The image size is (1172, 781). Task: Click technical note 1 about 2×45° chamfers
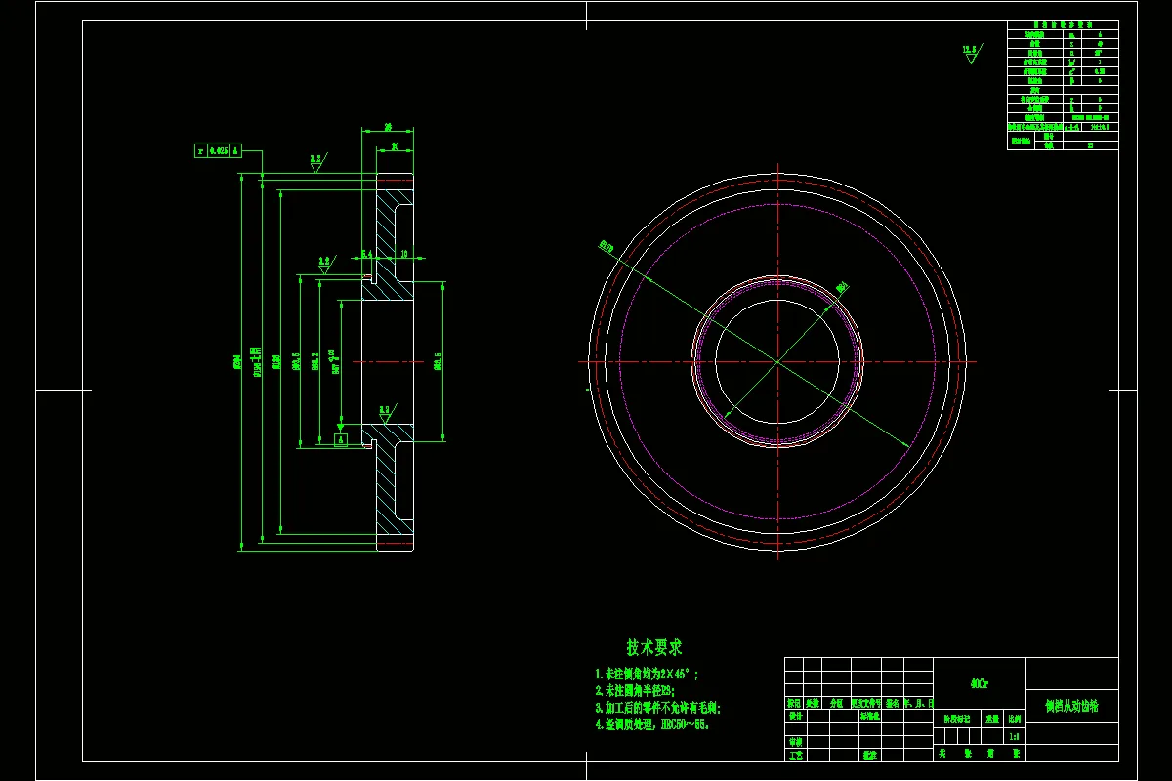tap(647, 674)
